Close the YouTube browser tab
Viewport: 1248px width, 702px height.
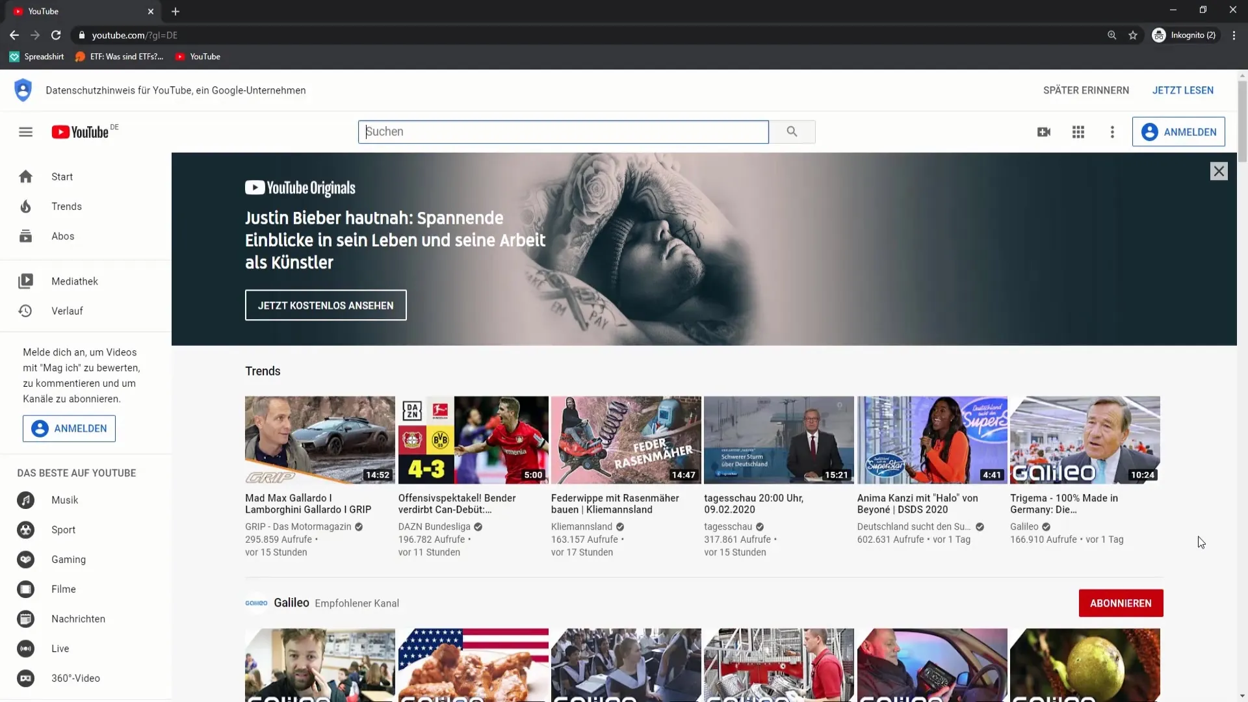150,11
